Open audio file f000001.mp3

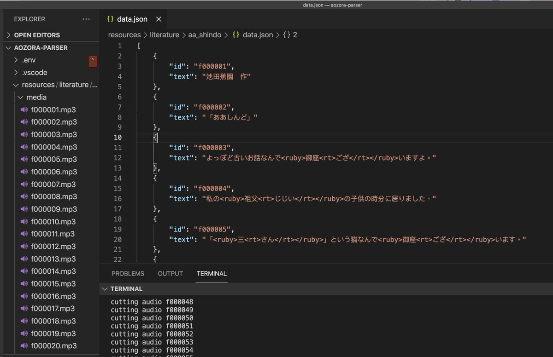click(x=53, y=110)
